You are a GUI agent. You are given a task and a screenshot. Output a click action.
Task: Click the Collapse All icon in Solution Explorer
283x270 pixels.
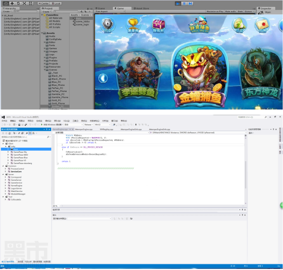(x=22, y=133)
